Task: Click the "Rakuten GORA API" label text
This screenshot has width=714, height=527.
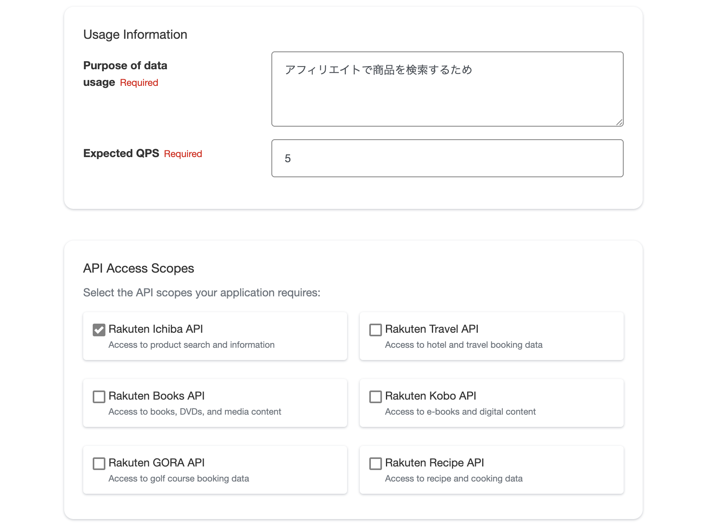Action: tap(157, 463)
